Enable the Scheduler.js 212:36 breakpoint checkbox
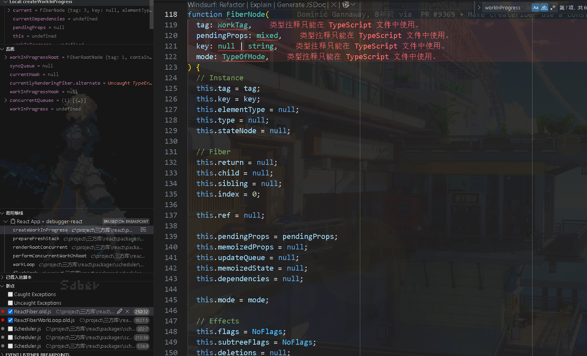The width and height of the screenshot is (587, 356). click(11, 338)
